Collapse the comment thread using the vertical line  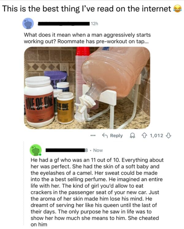pos(24,183)
